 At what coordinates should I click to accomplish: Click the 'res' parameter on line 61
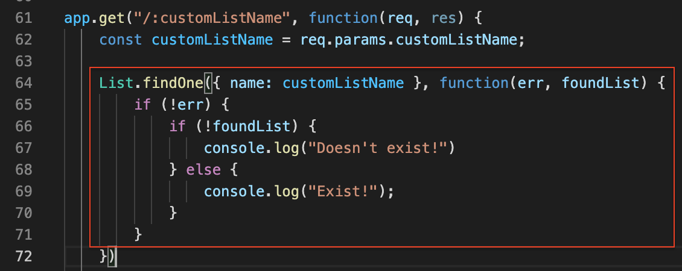tap(444, 18)
